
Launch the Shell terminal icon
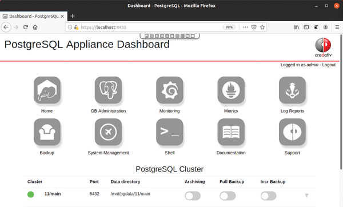click(x=170, y=132)
